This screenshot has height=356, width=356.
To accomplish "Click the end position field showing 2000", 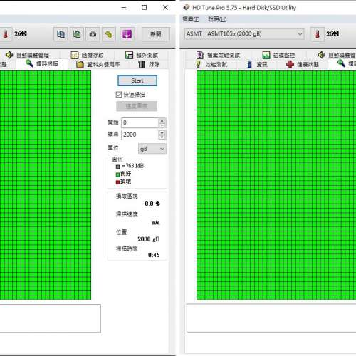I will [140, 135].
